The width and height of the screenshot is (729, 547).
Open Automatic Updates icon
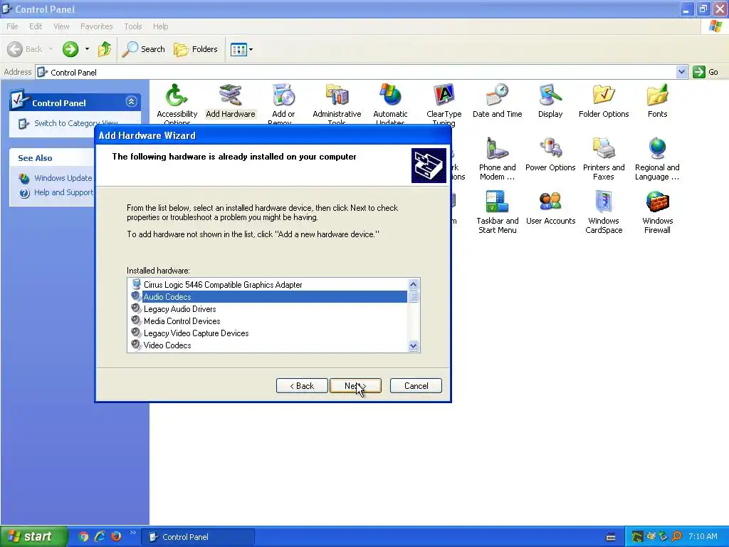point(390,104)
